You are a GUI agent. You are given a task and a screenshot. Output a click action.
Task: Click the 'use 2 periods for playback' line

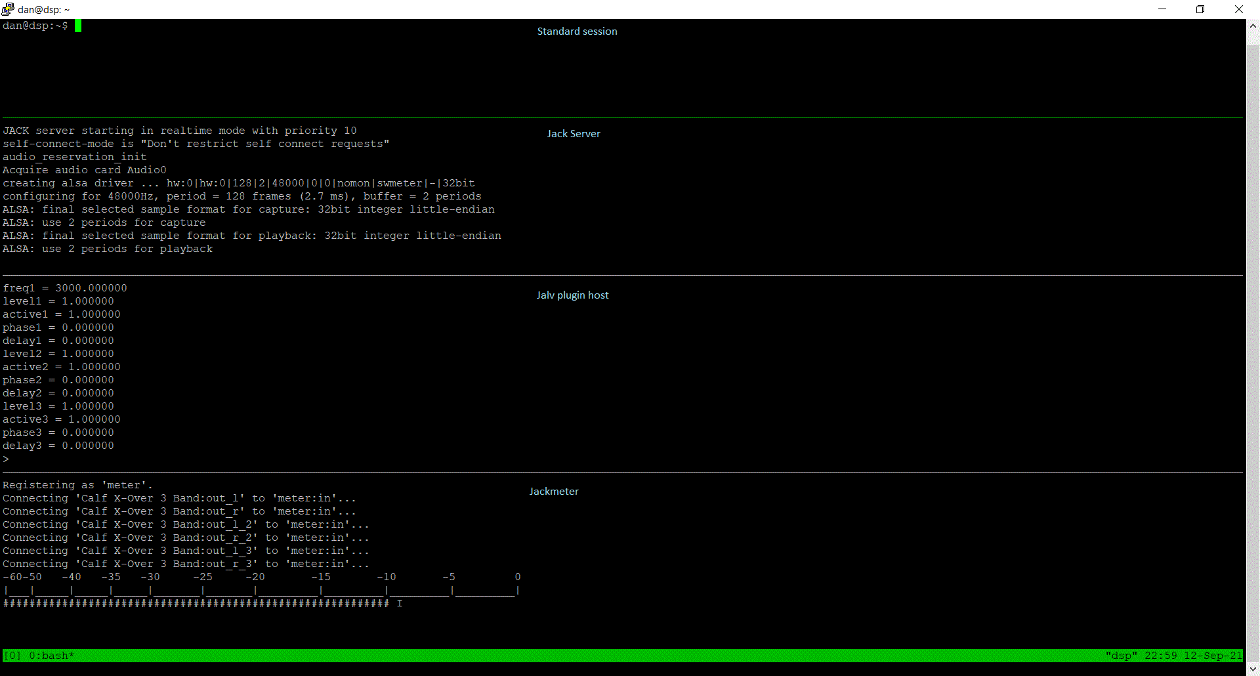tap(108, 249)
